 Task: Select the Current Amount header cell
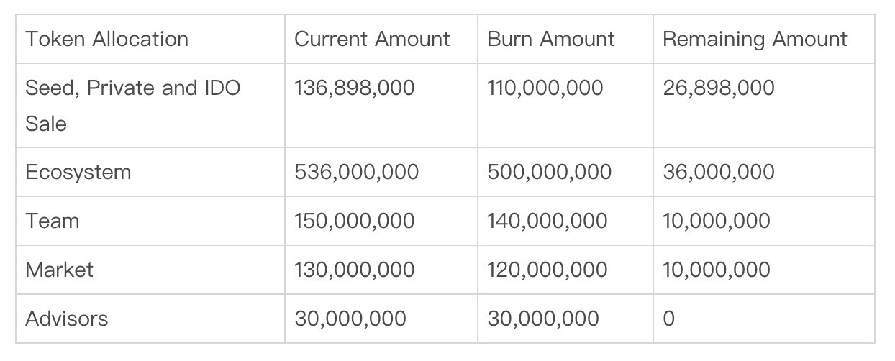(x=372, y=39)
